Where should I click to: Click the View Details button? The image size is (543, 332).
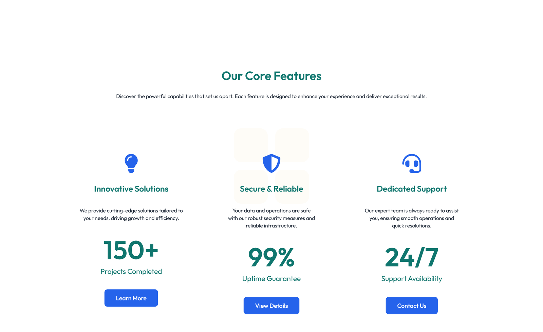tap(271, 305)
